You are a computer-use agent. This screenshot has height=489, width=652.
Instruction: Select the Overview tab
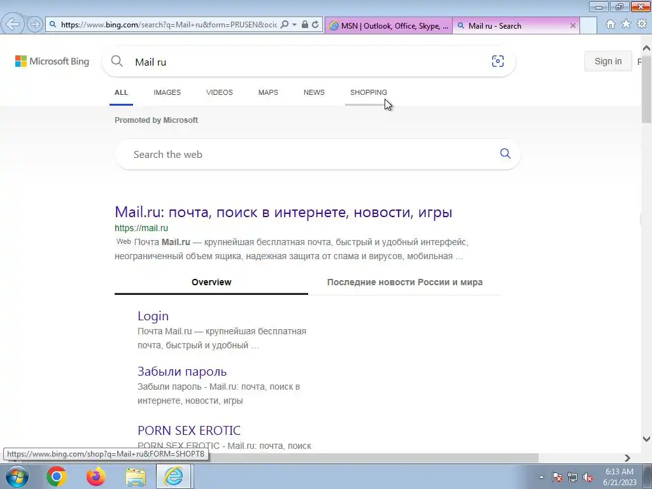211,282
